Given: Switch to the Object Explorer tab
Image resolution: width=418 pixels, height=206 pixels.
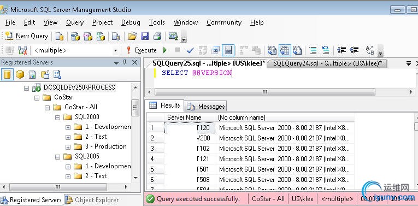Looking at the screenshot, I should click(x=92, y=200).
